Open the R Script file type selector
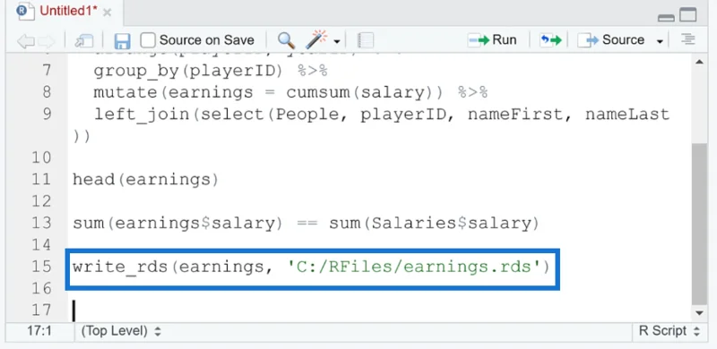Screen dimensions: 717x349 (x=669, y=331)
